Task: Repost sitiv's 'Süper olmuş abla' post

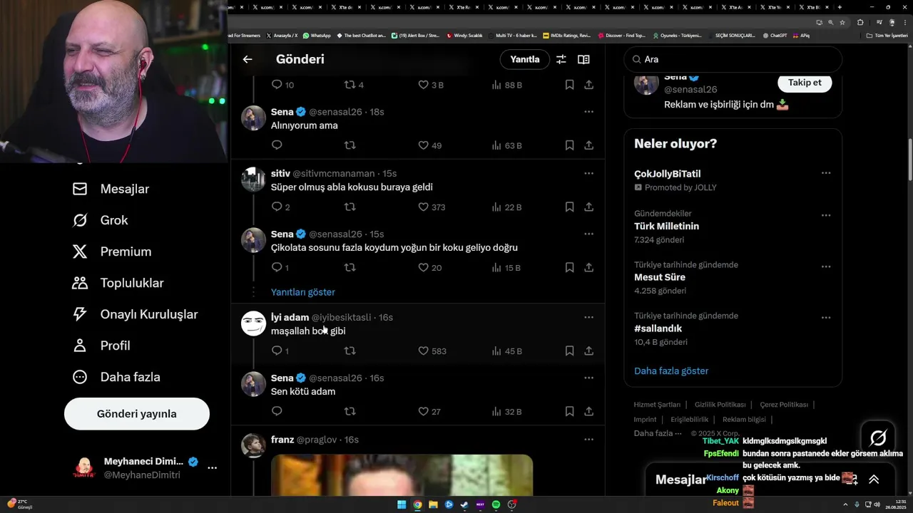Action: pyautogui.click(x=350, y=207)
